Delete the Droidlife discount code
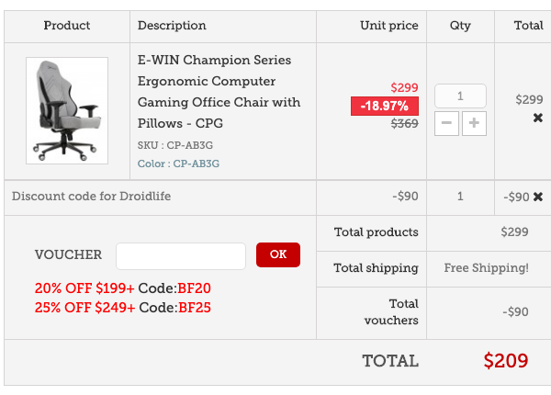Screen dimensions: 551x395 coord(538,197)
